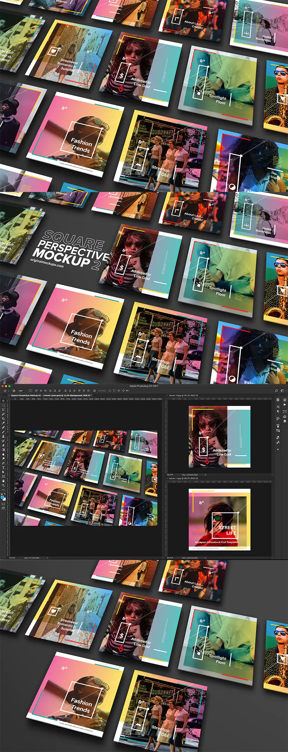This screenshot has height=752, width=288.
Task: Click the STREET LIFE canvas in layout-1.jpg
Action: (220, 519)
